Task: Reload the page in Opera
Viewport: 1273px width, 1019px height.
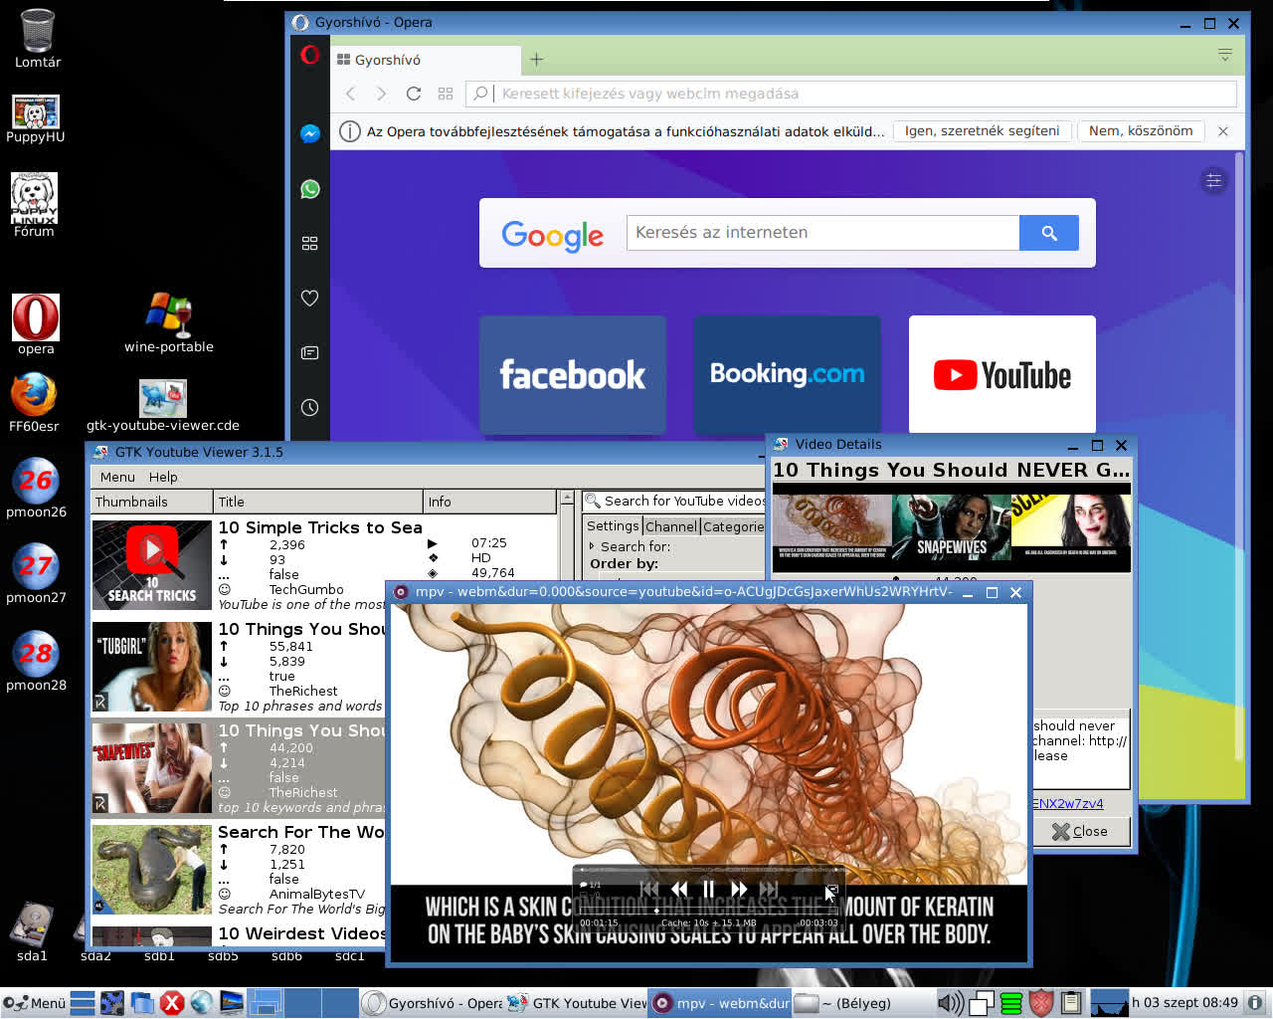Action: click(x=414, y=94)
